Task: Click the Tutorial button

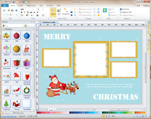Action: tap(145, 6)
